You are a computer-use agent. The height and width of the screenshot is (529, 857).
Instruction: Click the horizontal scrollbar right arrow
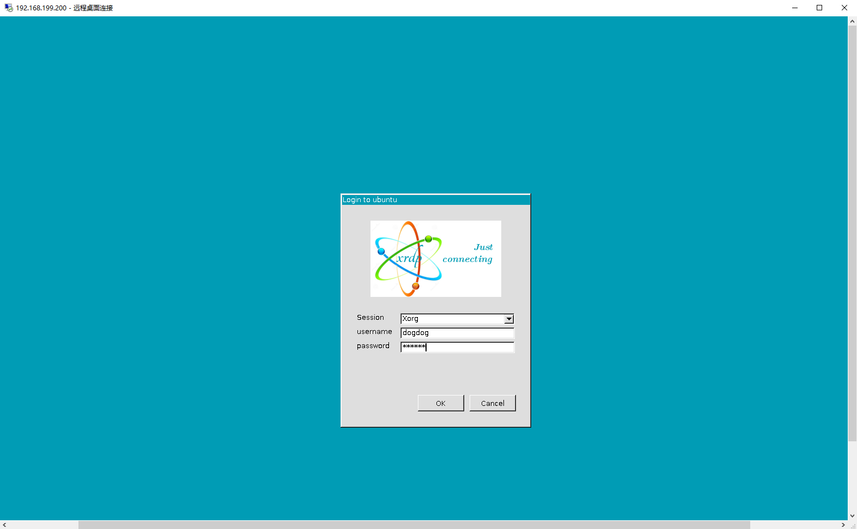tap(843, 525)
